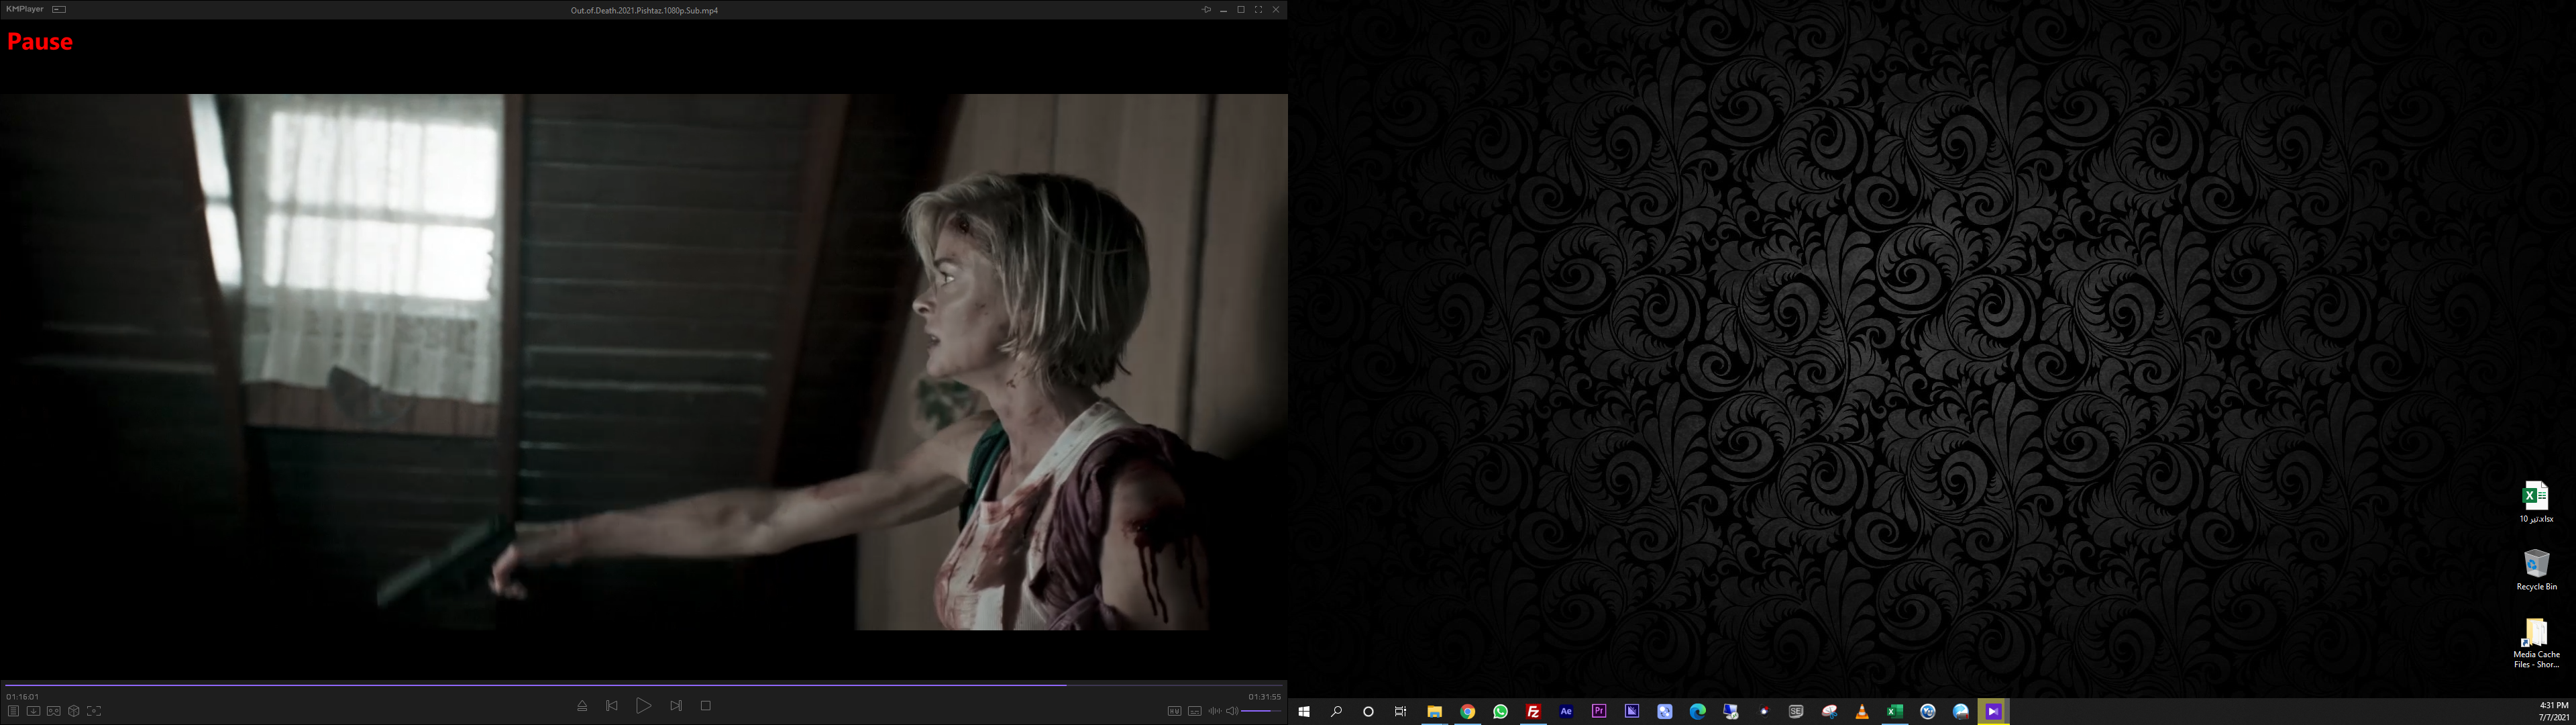Toggle pin on top in title bar
The width and height of the screenshot is (2576, 725).
tap(1206, 9)
